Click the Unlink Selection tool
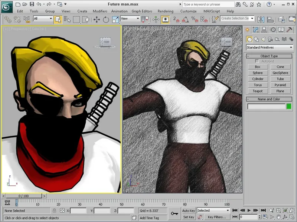The image size is (297, 222). click(17, 19)
